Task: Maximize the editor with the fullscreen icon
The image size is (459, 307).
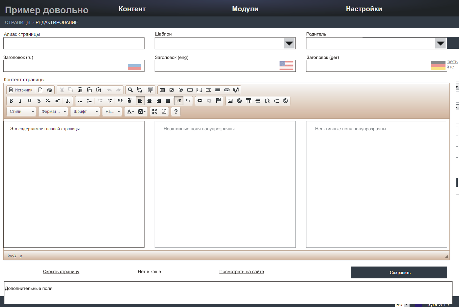Action: click(x=155, y=112)
